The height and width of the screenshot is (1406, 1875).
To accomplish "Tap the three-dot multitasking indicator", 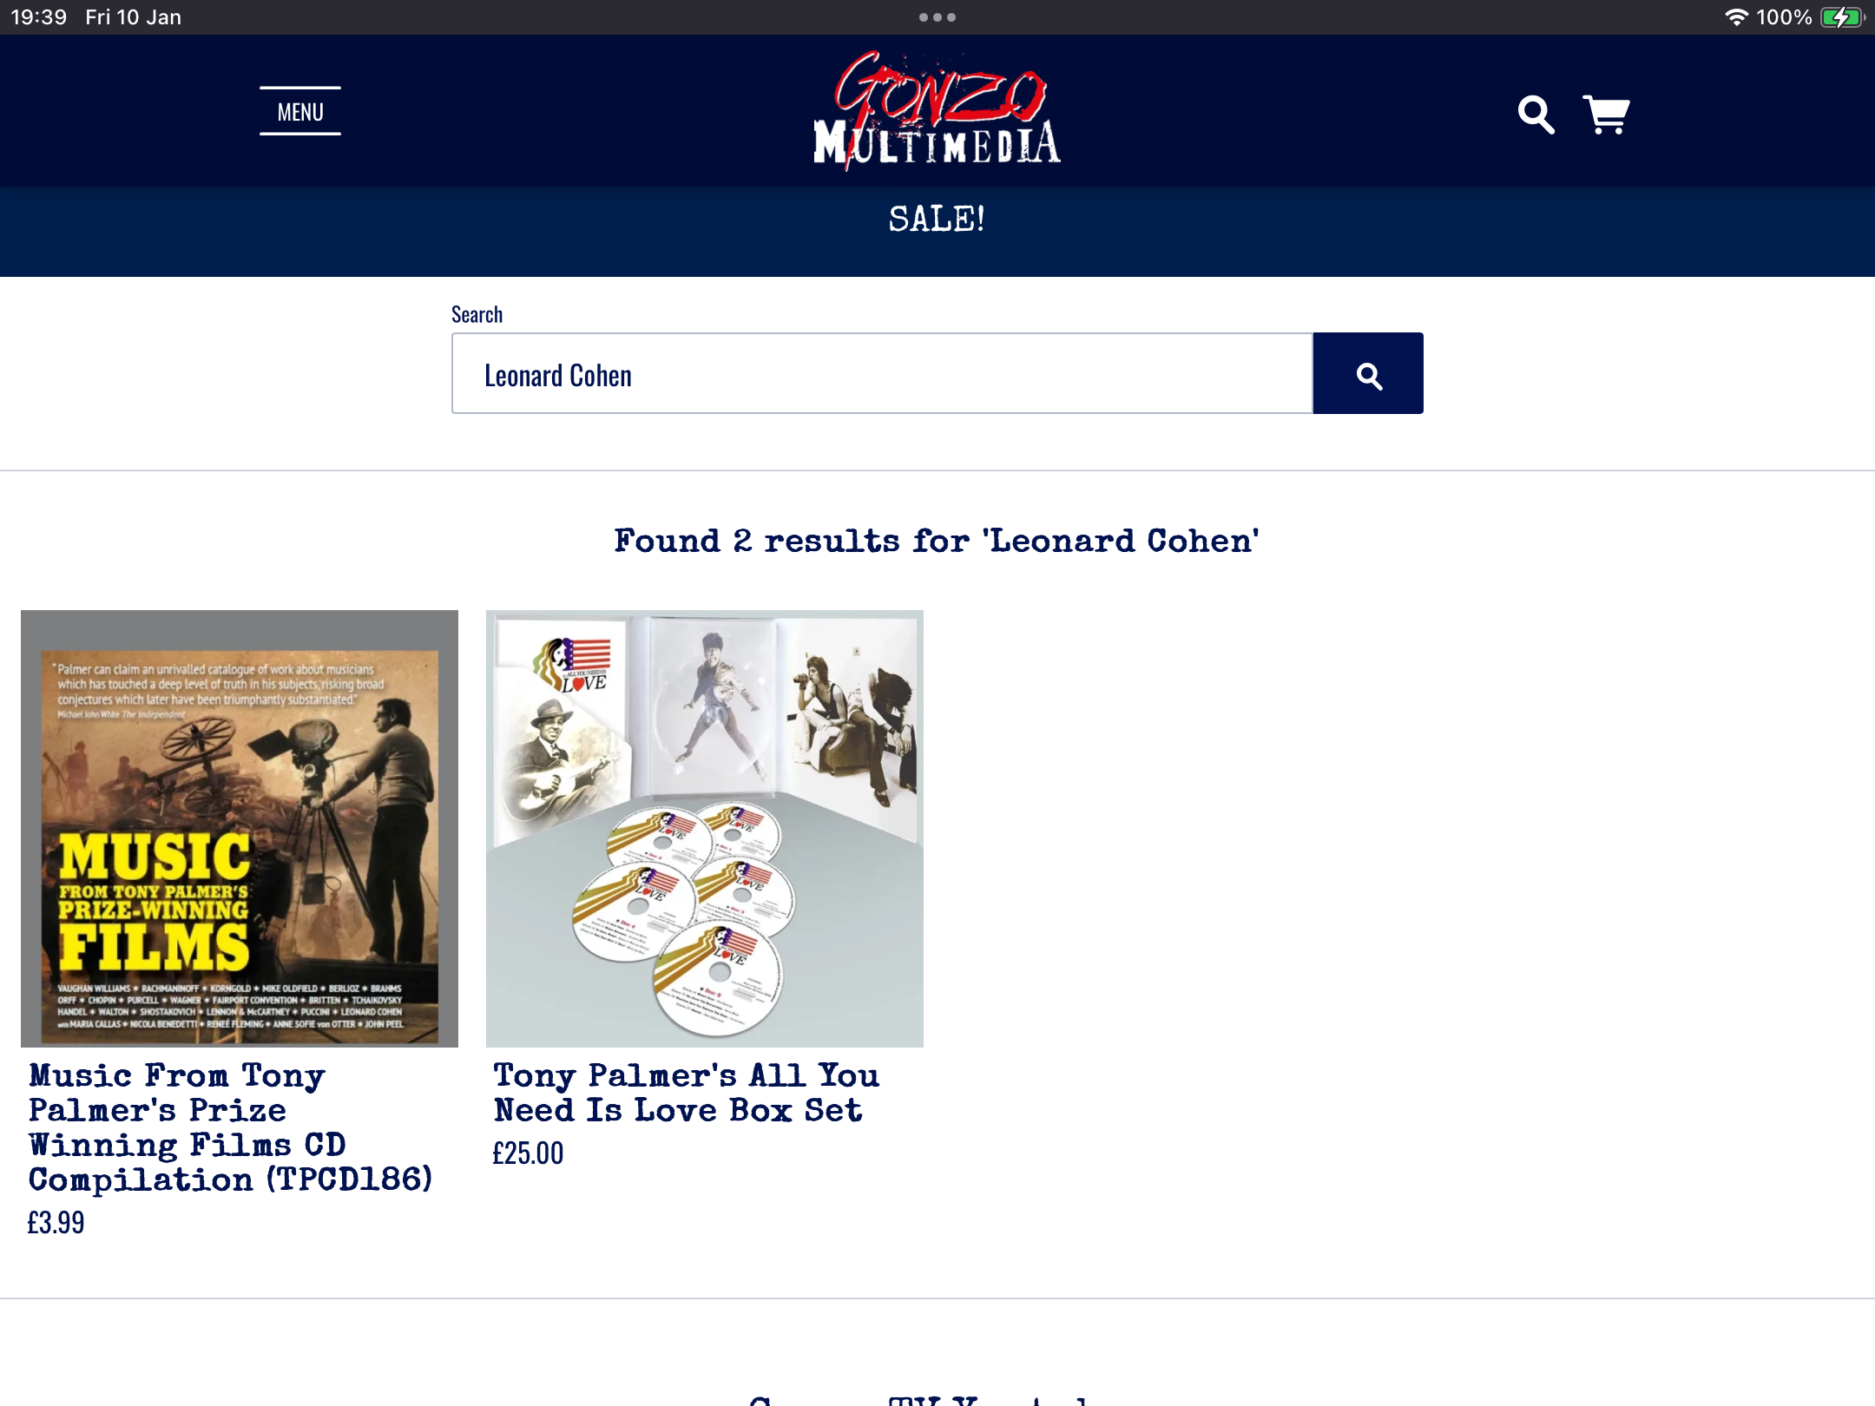I will click(937, 17).
